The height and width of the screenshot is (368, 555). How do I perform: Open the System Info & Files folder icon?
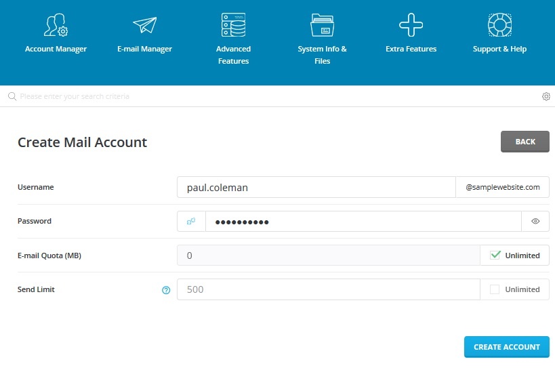tap(322, 25)
